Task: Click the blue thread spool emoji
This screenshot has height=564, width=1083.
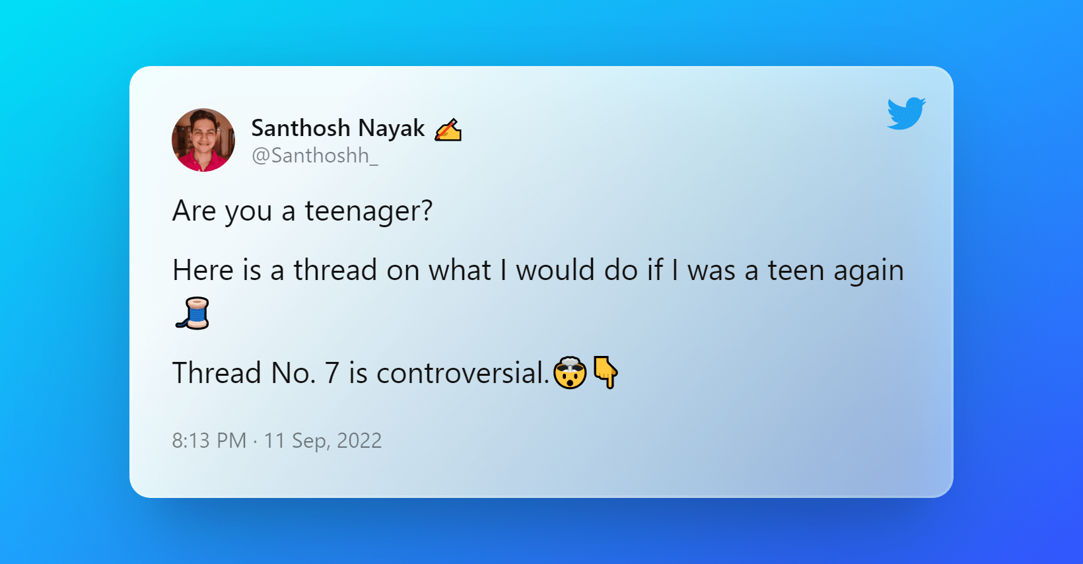Action: (193, 314)
